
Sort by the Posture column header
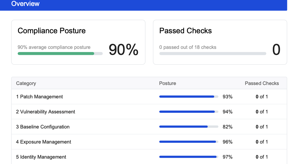coord(168,83)
